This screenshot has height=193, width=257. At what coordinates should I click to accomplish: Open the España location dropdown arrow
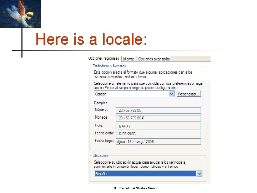pyautogui.click(x=199, y=174)
